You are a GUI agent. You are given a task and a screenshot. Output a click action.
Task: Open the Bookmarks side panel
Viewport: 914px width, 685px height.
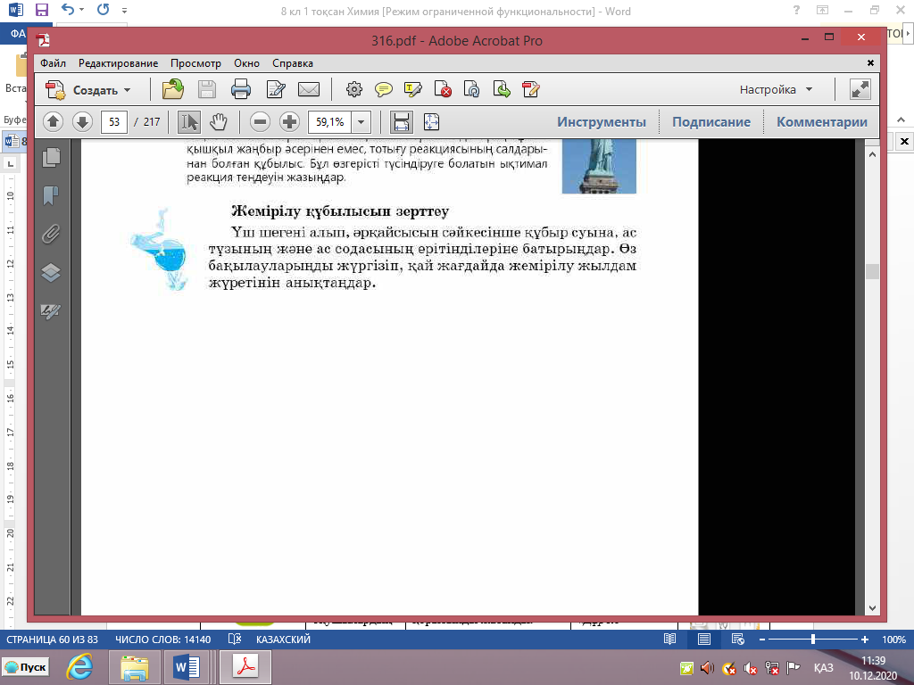pyautogui.click(x=51, y=195)
